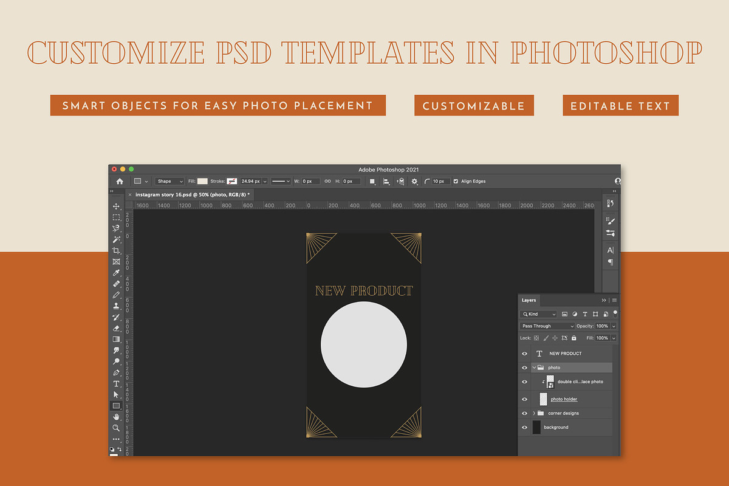This screenshot has height=486, width=729.
Task: Hide the double cli...lace photo layer
Action: click(x=525, y=382)
